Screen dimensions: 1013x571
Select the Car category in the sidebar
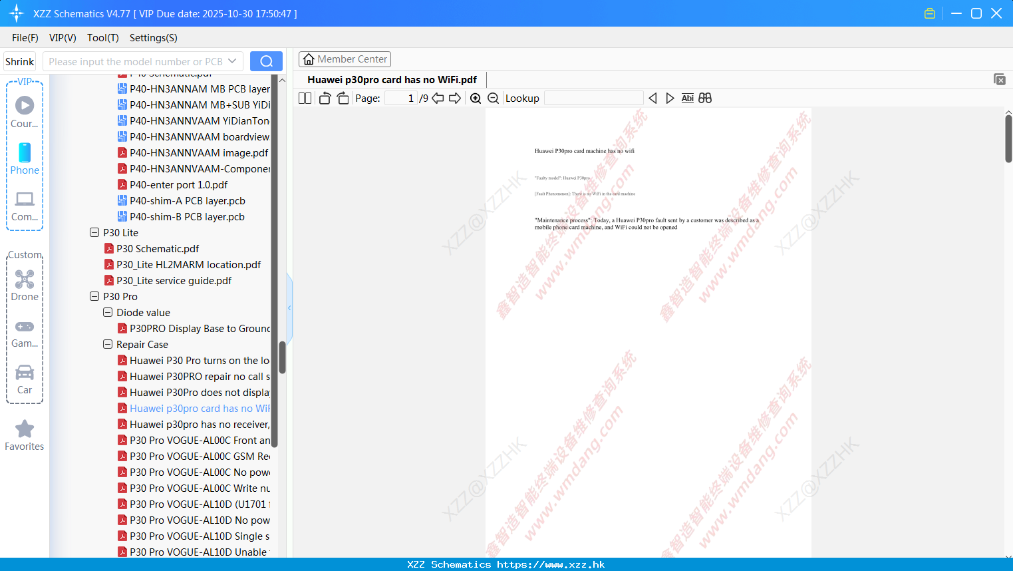(25, 379)
